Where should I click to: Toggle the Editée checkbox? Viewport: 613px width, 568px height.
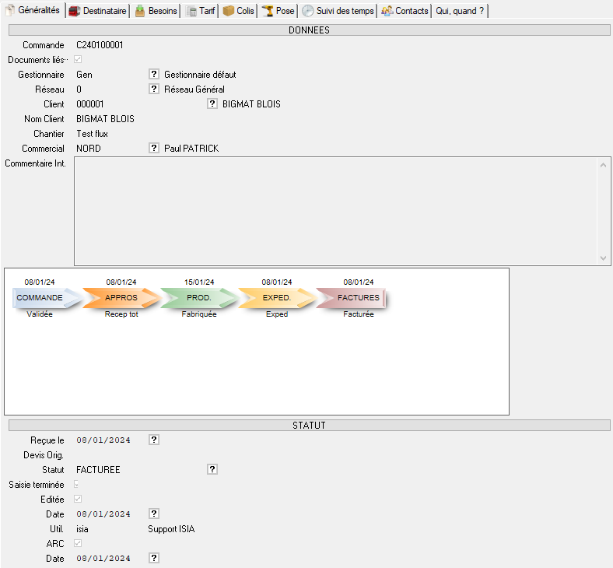(x=78, y=500)
